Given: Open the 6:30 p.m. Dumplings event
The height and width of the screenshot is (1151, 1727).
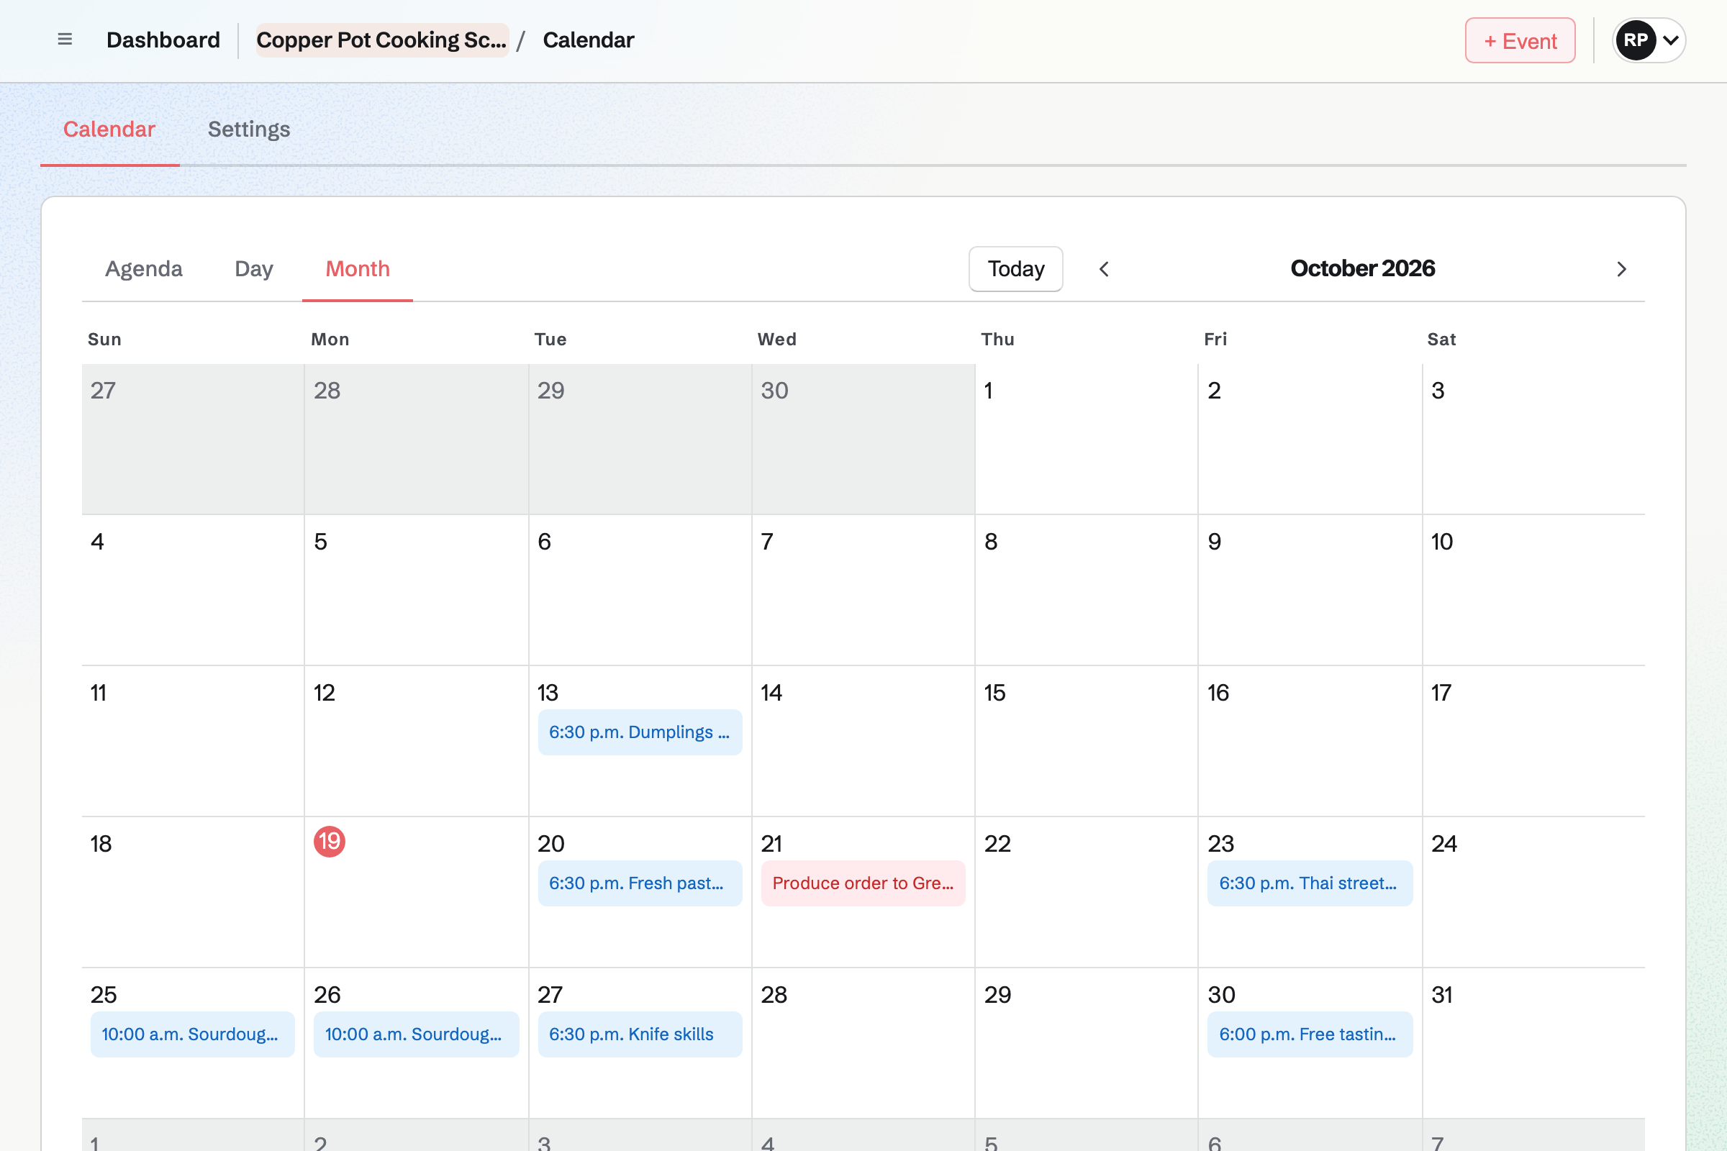Looking at the screenshot, I should (640, 732).
